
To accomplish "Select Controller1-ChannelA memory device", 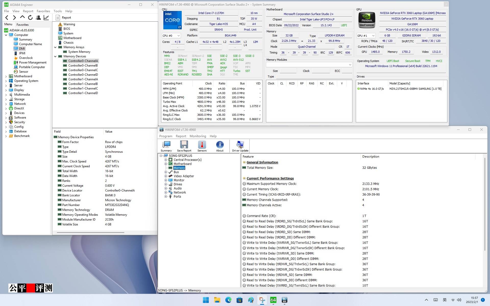I will coord(83,79).
